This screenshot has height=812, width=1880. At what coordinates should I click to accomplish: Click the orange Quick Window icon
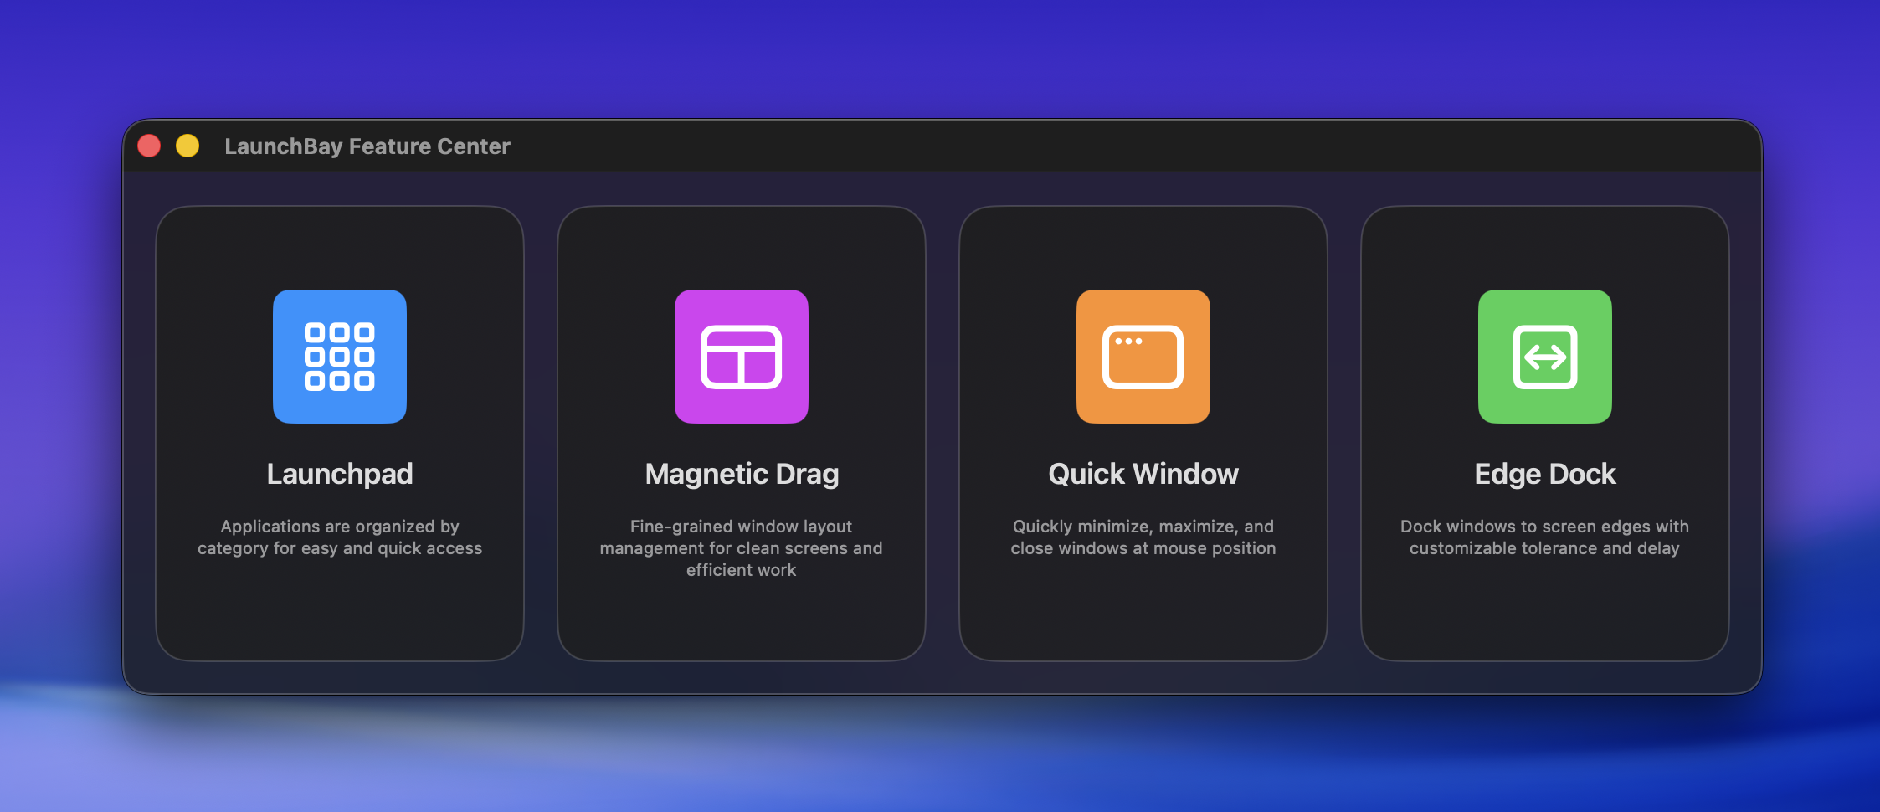[x=1143, y=357]
